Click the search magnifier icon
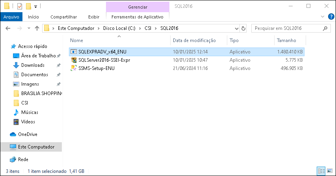 click(x=325, y=28)
